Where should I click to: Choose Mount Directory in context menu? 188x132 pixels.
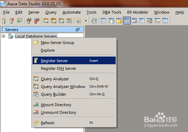coord(74,105)
